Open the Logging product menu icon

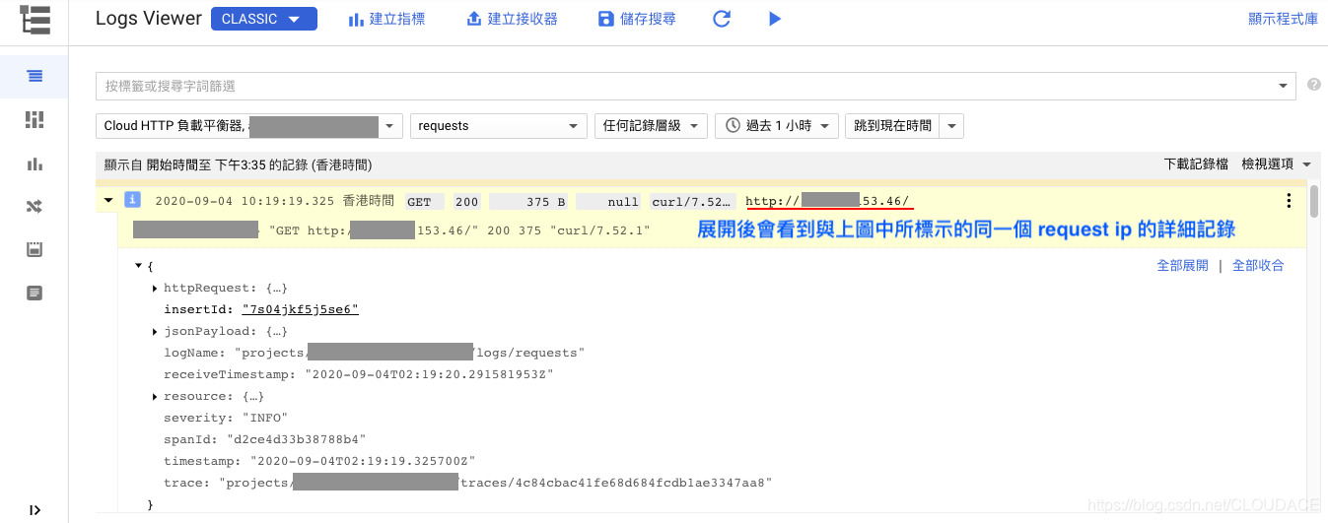(x=35, y=20)
